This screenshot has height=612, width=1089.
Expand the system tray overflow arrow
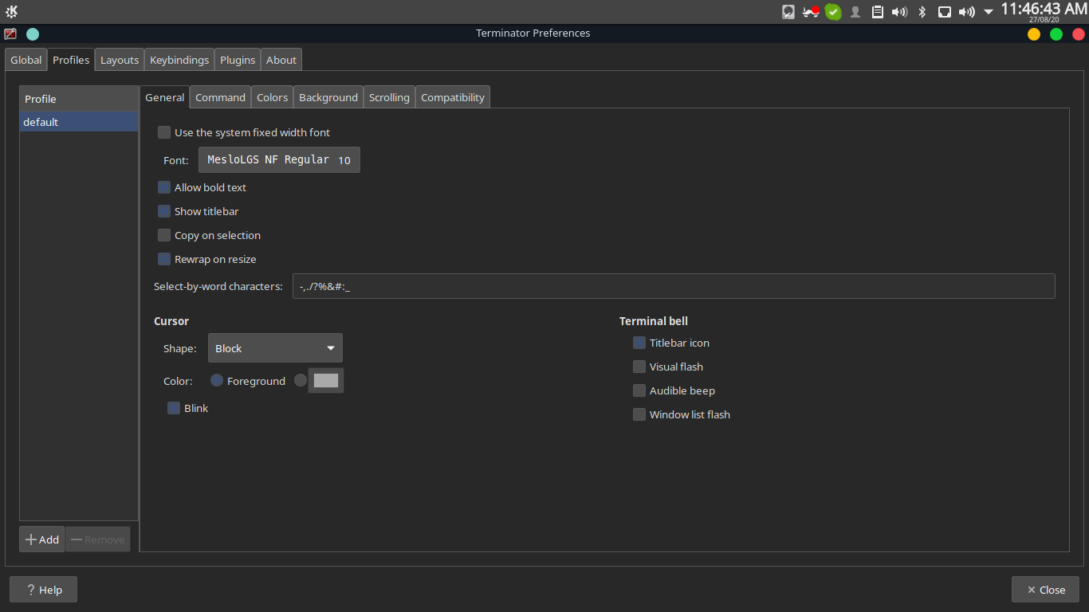[988, 11]
